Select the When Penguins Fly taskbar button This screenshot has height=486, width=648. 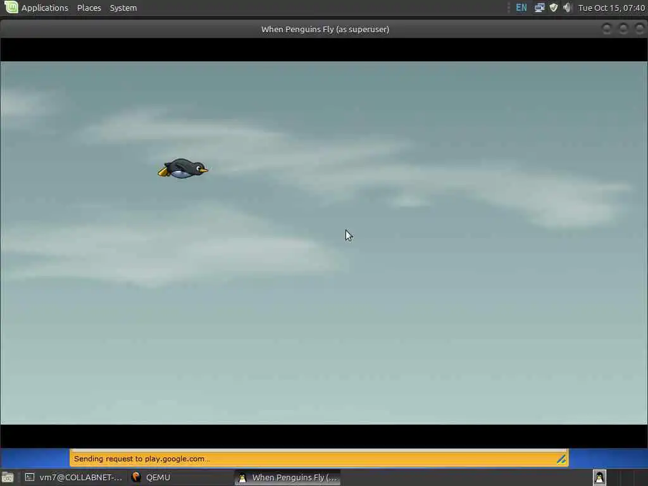288,477
